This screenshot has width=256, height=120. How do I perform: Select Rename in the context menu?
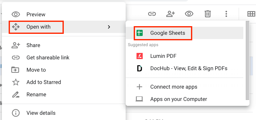pyautogui.click(x=64, y=94)
